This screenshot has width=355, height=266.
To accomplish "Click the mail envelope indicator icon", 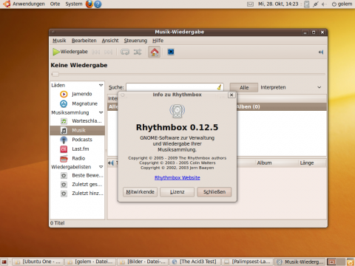I will tap(250, 4).
